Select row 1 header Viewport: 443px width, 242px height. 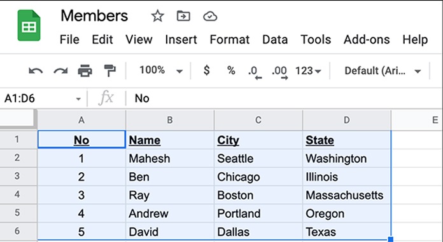pyautogui.click(x=18, y=139)
